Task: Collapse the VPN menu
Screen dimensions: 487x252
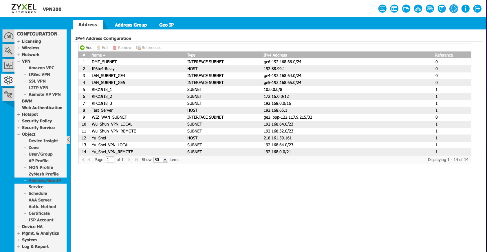Action: [x=19, y=61]
